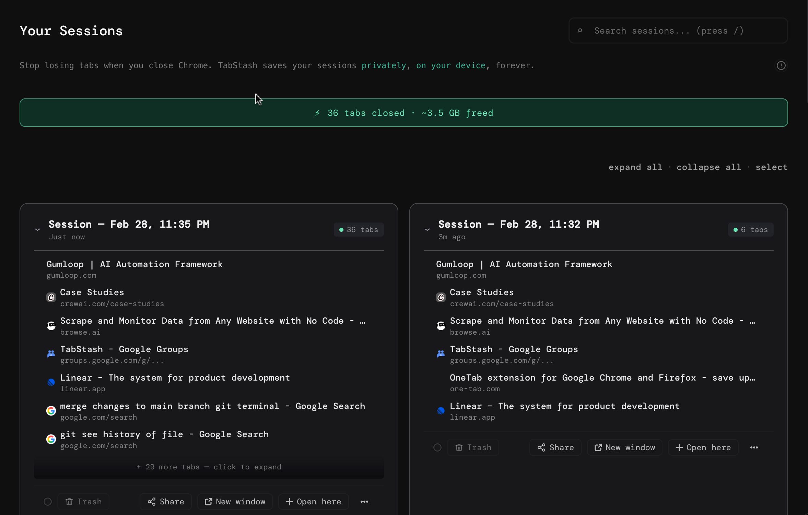Click the Trash icon for the 11:32 PM session
The height and width of the screenshot is (515, 808).
(460, 447)
